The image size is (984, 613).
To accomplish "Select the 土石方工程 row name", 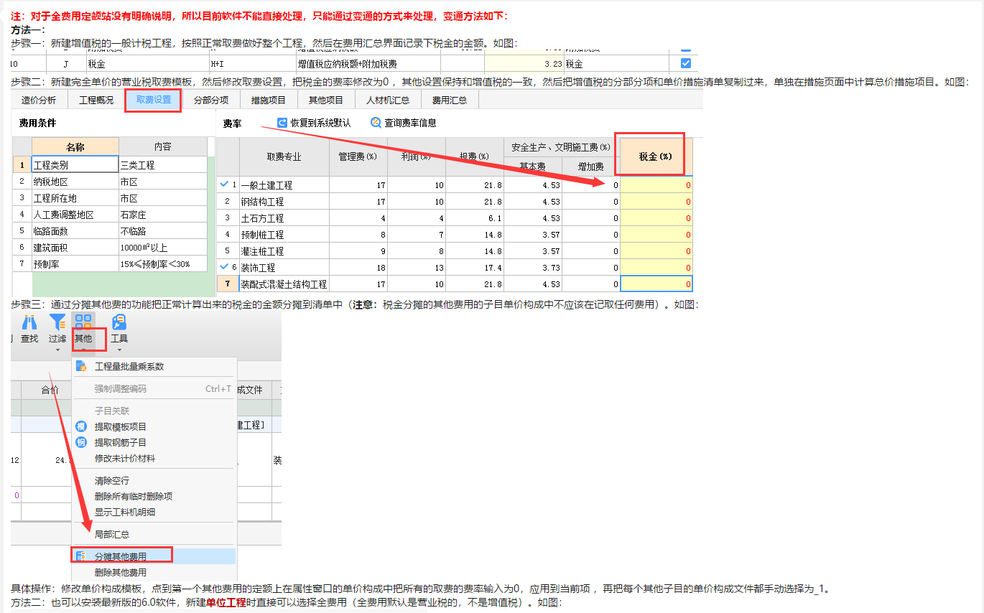I will (x=284, y=217).
